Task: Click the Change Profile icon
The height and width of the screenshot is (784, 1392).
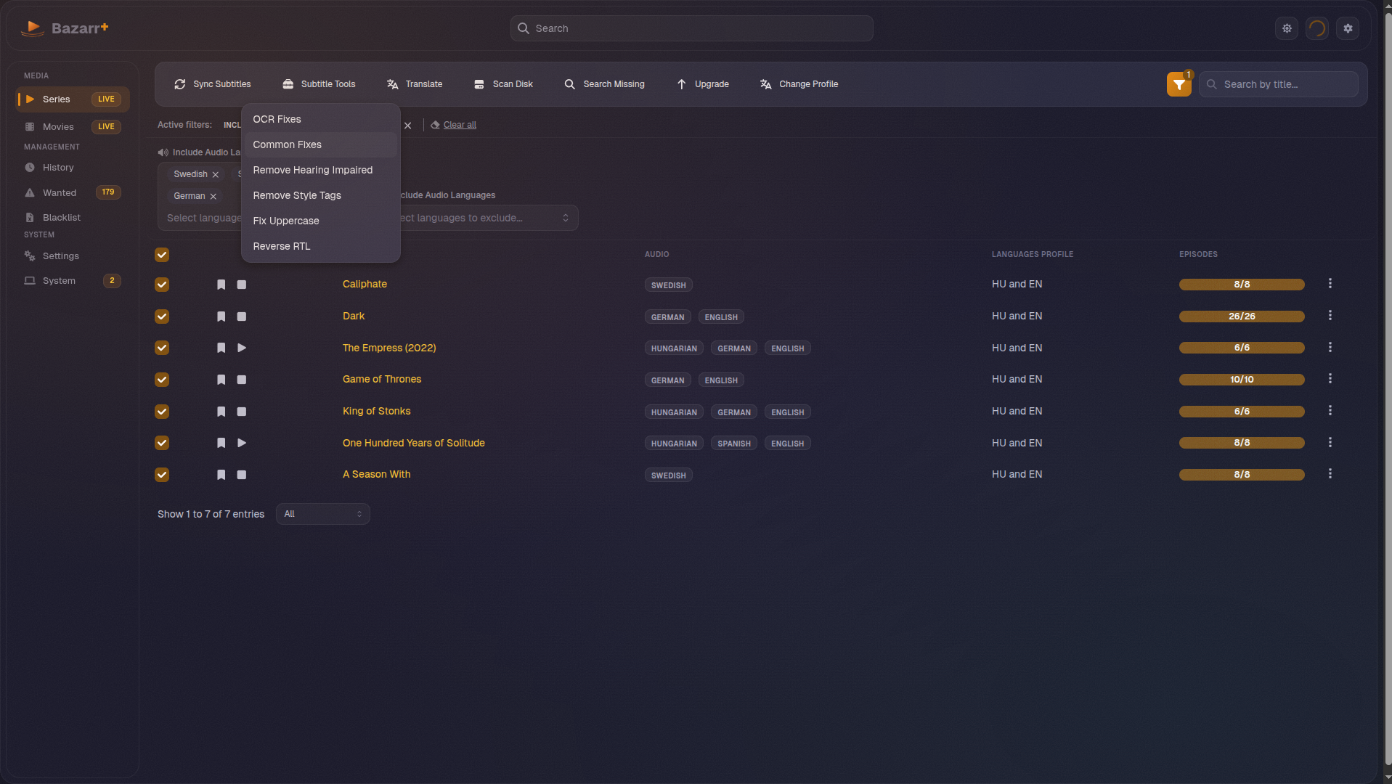Action: tap(765, 84)
